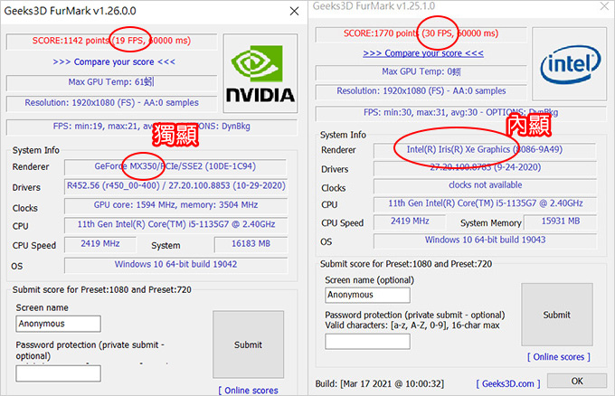Viewport: 615px width, 396px height.
Task: Click 16183 MB system memory field
Action: 251,244
